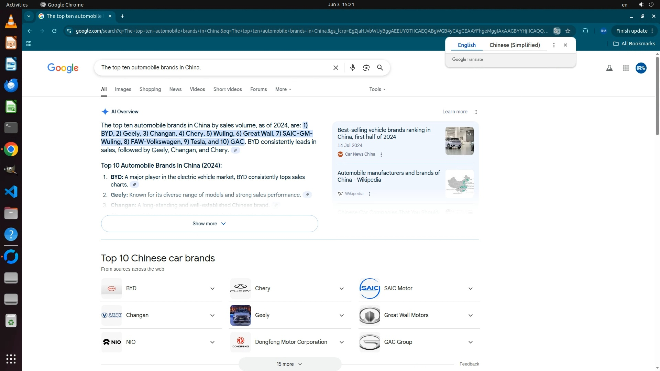This screenshot has width=660, height=371.
Task: Expand the BYD brand entry
Action: pos(212,289)
